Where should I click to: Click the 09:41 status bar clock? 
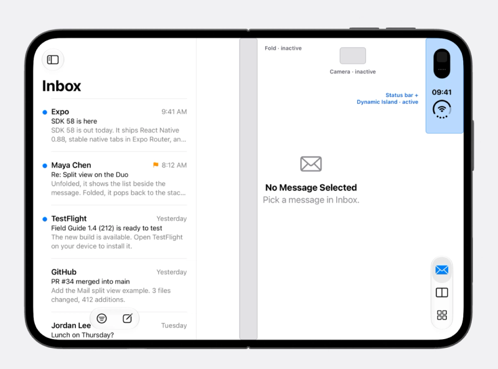[x=442, y=93]
